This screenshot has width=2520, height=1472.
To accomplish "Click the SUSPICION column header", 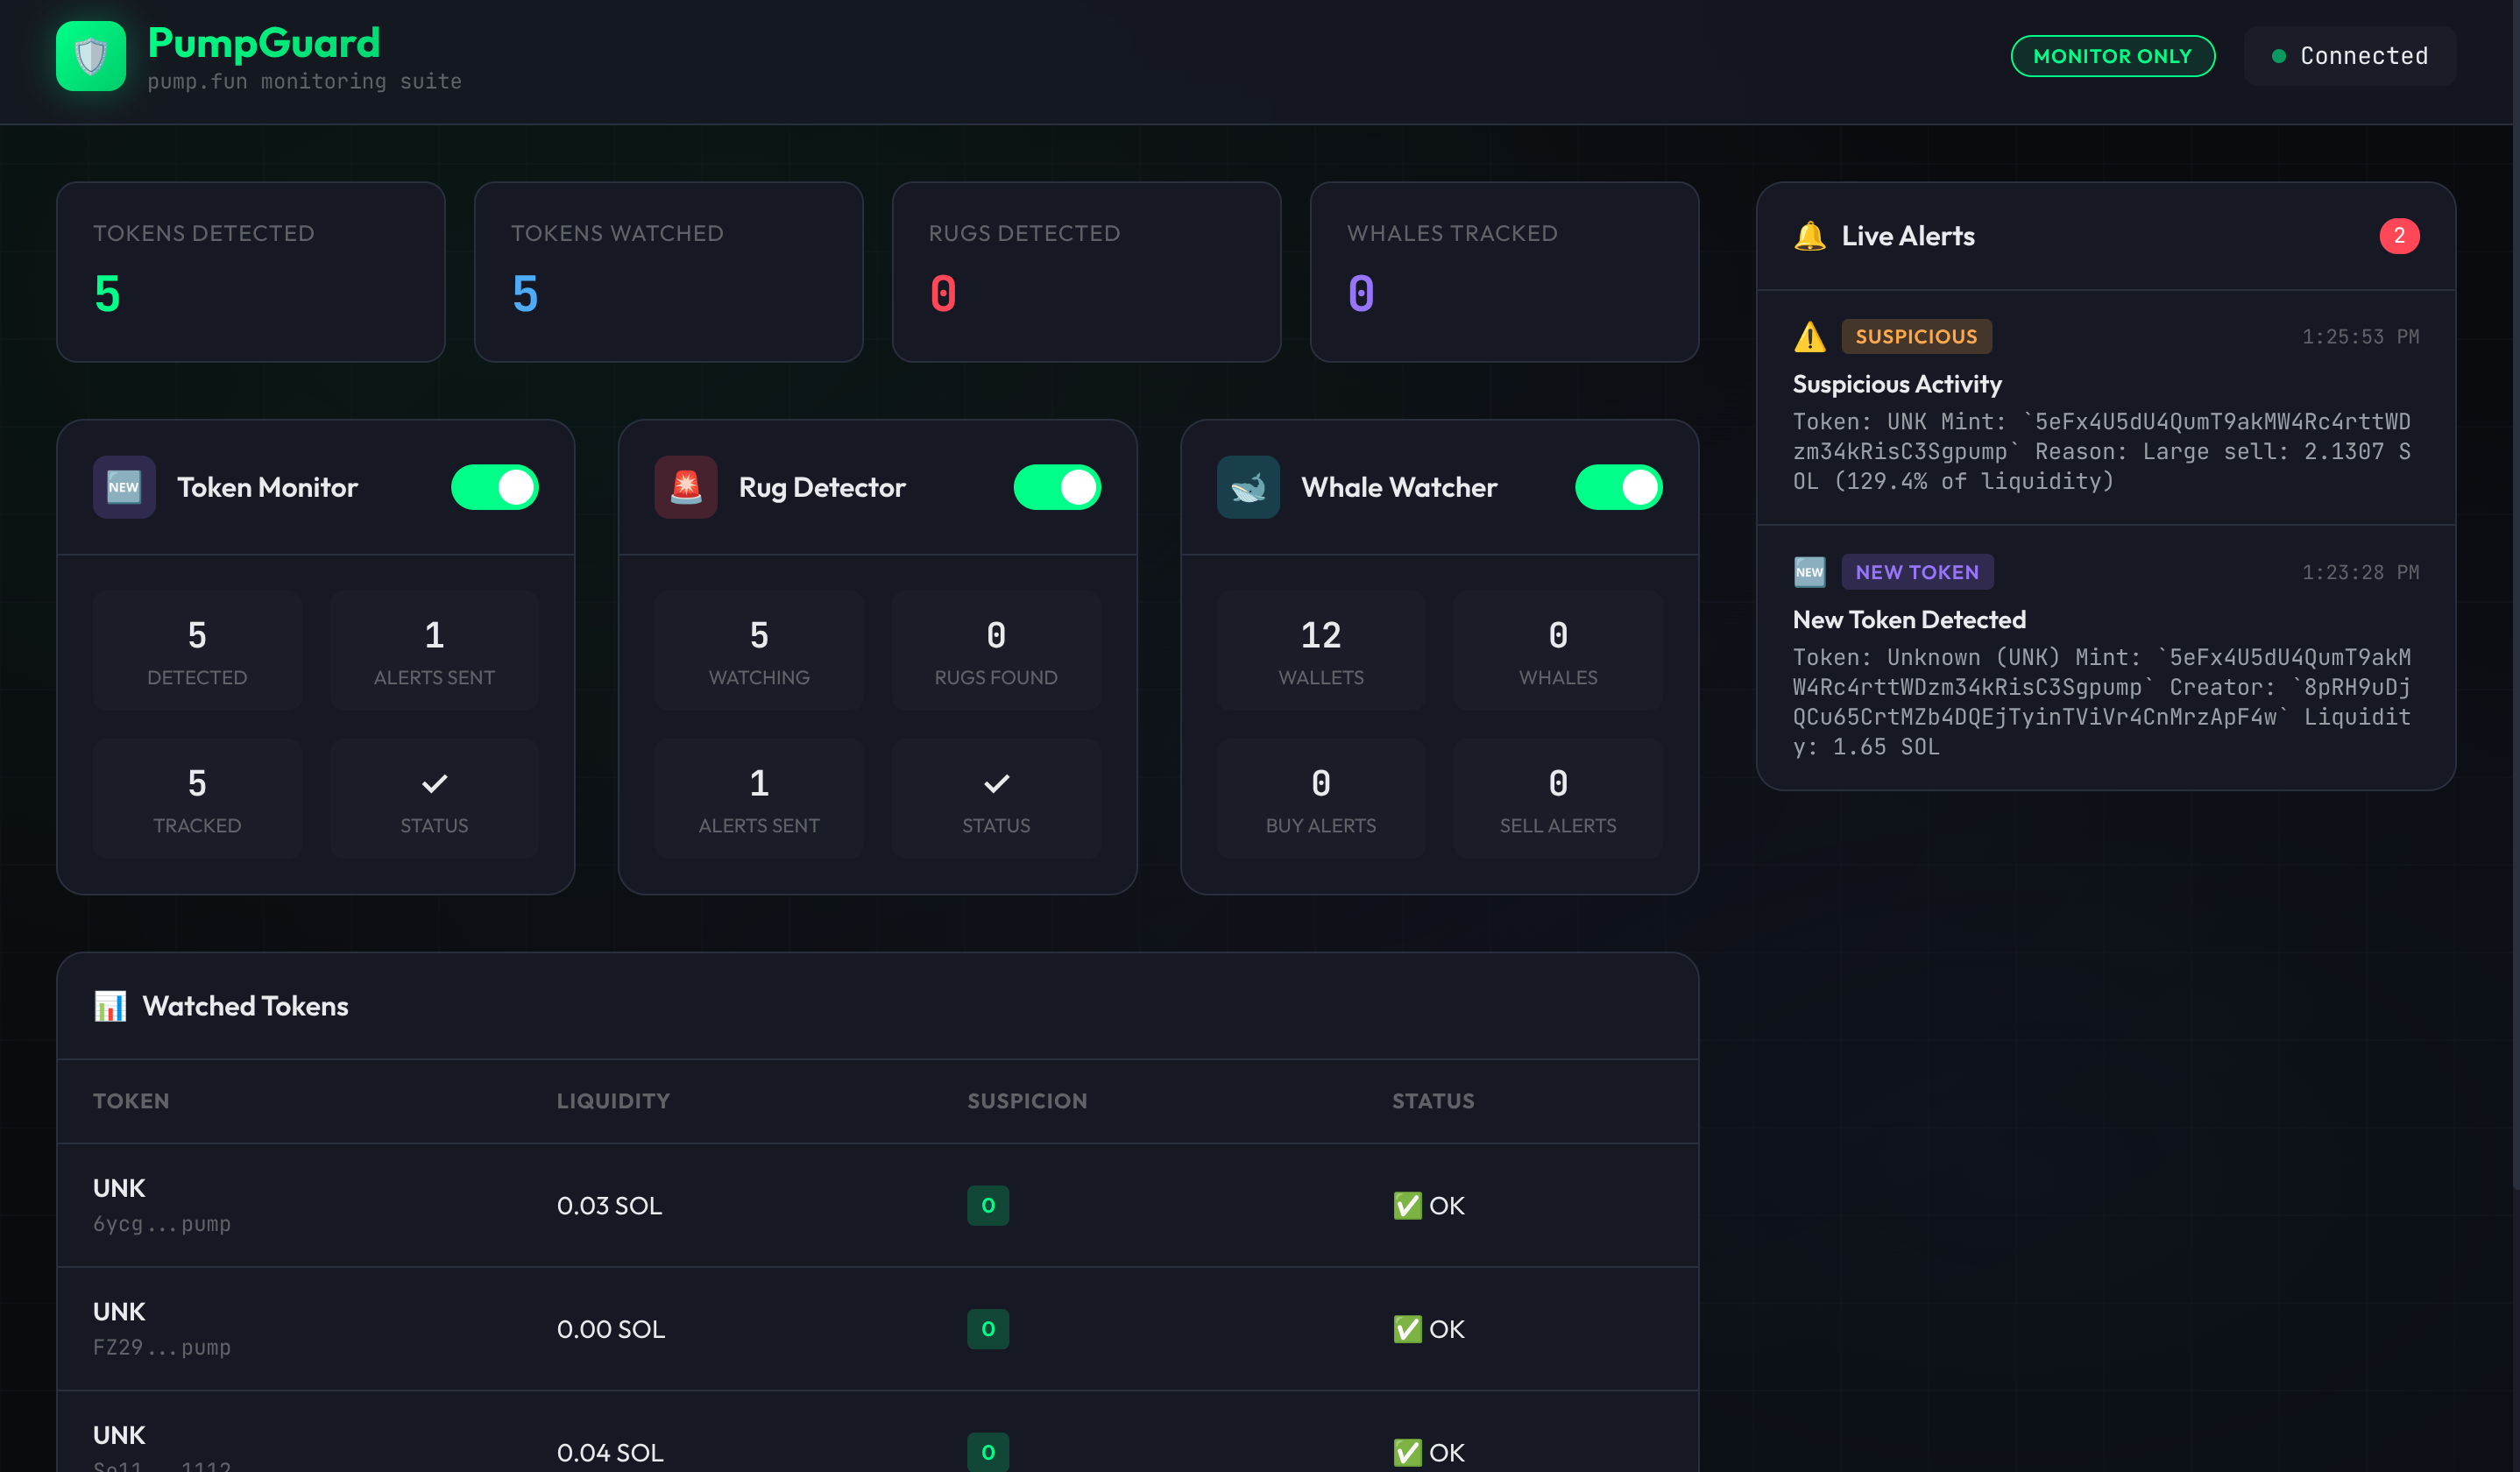I will pyautogui.click(x=1026, y=1101).
